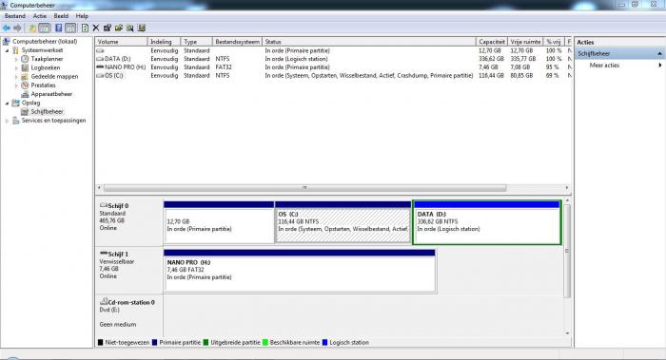Click the open folder toolbar icon
Viewport: 666px width, 360px height.
pyautogui.click(x=119, y=28)
